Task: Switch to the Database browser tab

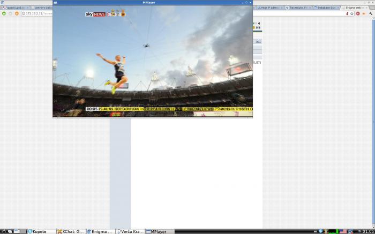Action: (326, 7)
